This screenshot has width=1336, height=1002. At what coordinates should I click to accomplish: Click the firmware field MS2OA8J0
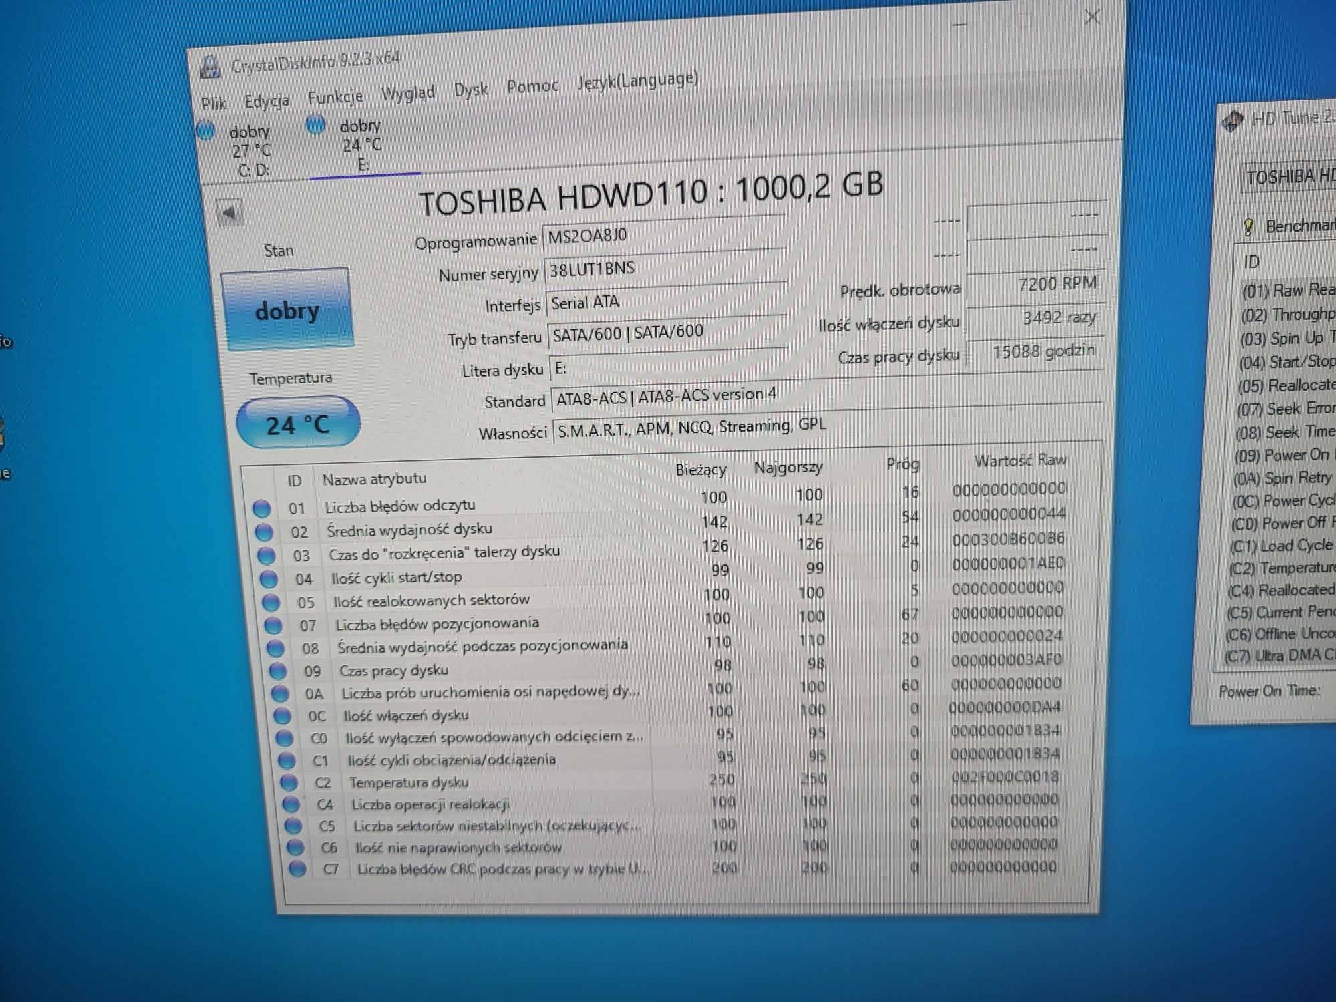click(664, 234)
